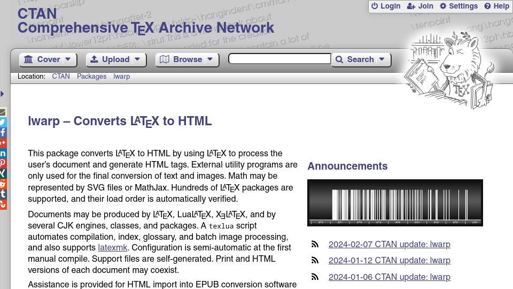Share on Xing via sidebar icon
Screen dimensions: 513x289
3,173
